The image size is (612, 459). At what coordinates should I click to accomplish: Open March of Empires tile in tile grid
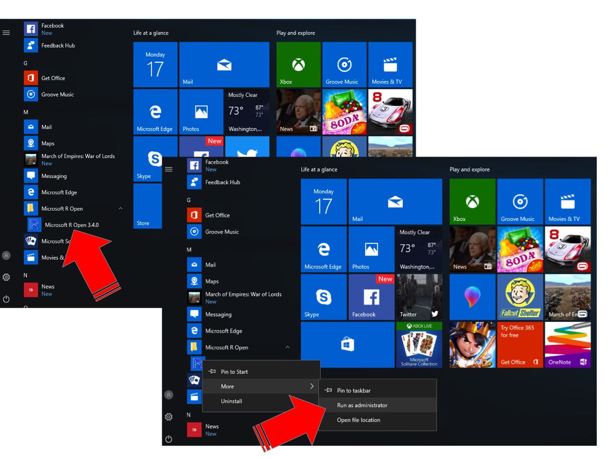567,297
